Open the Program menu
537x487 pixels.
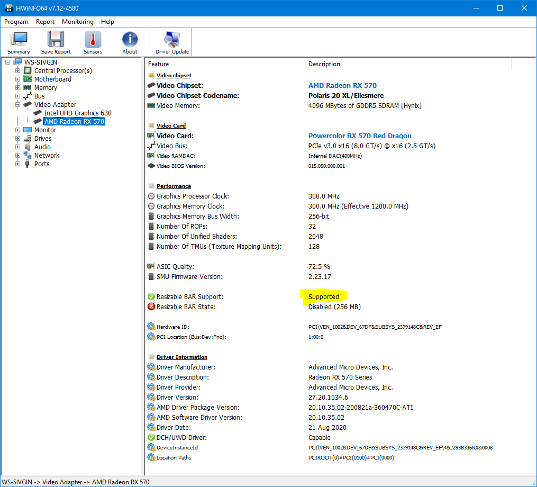pos(16,22)
